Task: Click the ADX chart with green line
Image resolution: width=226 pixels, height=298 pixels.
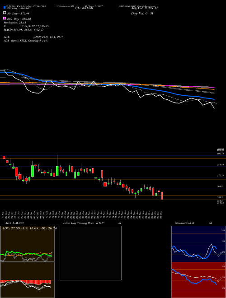Action: [27, 244]
